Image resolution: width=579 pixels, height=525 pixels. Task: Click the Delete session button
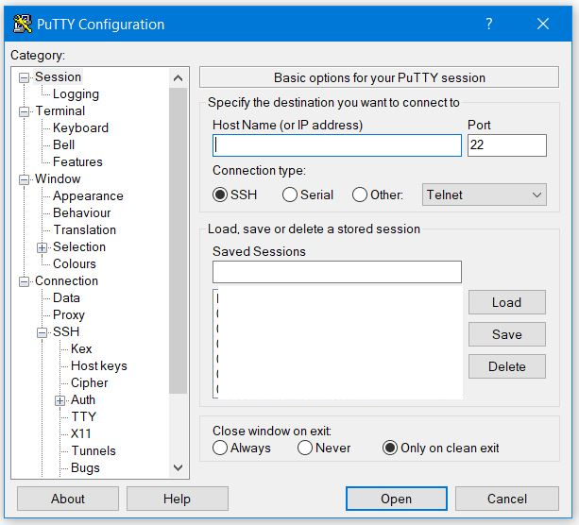pos(506,366)
